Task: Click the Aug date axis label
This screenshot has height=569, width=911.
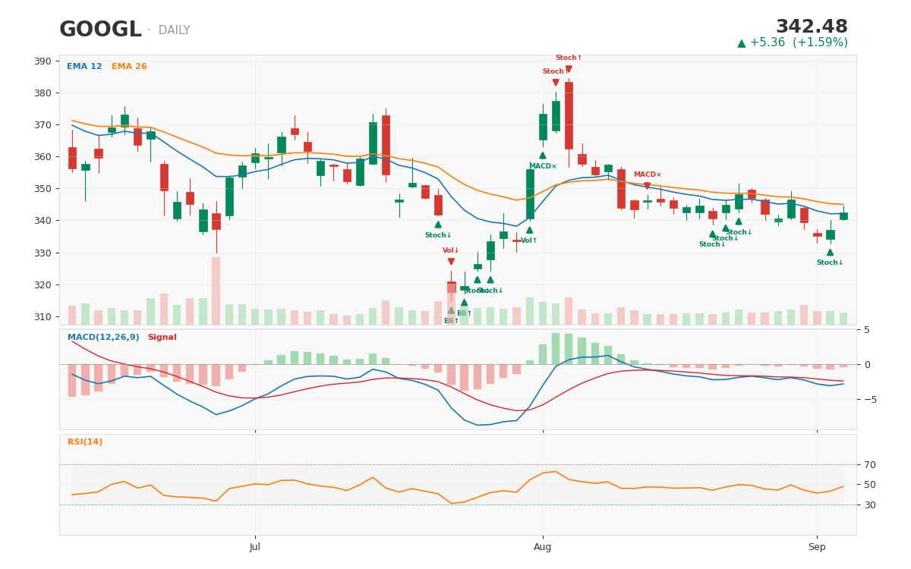Action: pyautogui.click(x=543, y=547)
